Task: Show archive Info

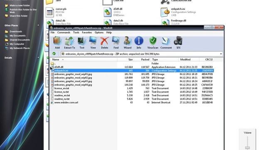Action: [x=139, y=41]
